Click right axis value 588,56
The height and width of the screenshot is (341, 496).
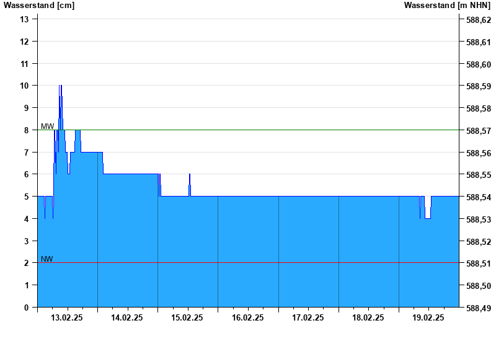(x=479, y=153)
